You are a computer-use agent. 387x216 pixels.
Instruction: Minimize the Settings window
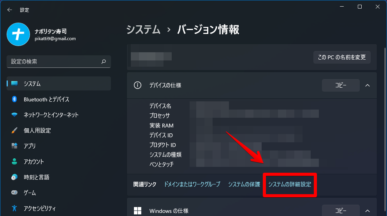point(342,7)
